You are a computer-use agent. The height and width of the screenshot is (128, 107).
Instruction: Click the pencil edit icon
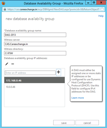[x=7, y=64]
